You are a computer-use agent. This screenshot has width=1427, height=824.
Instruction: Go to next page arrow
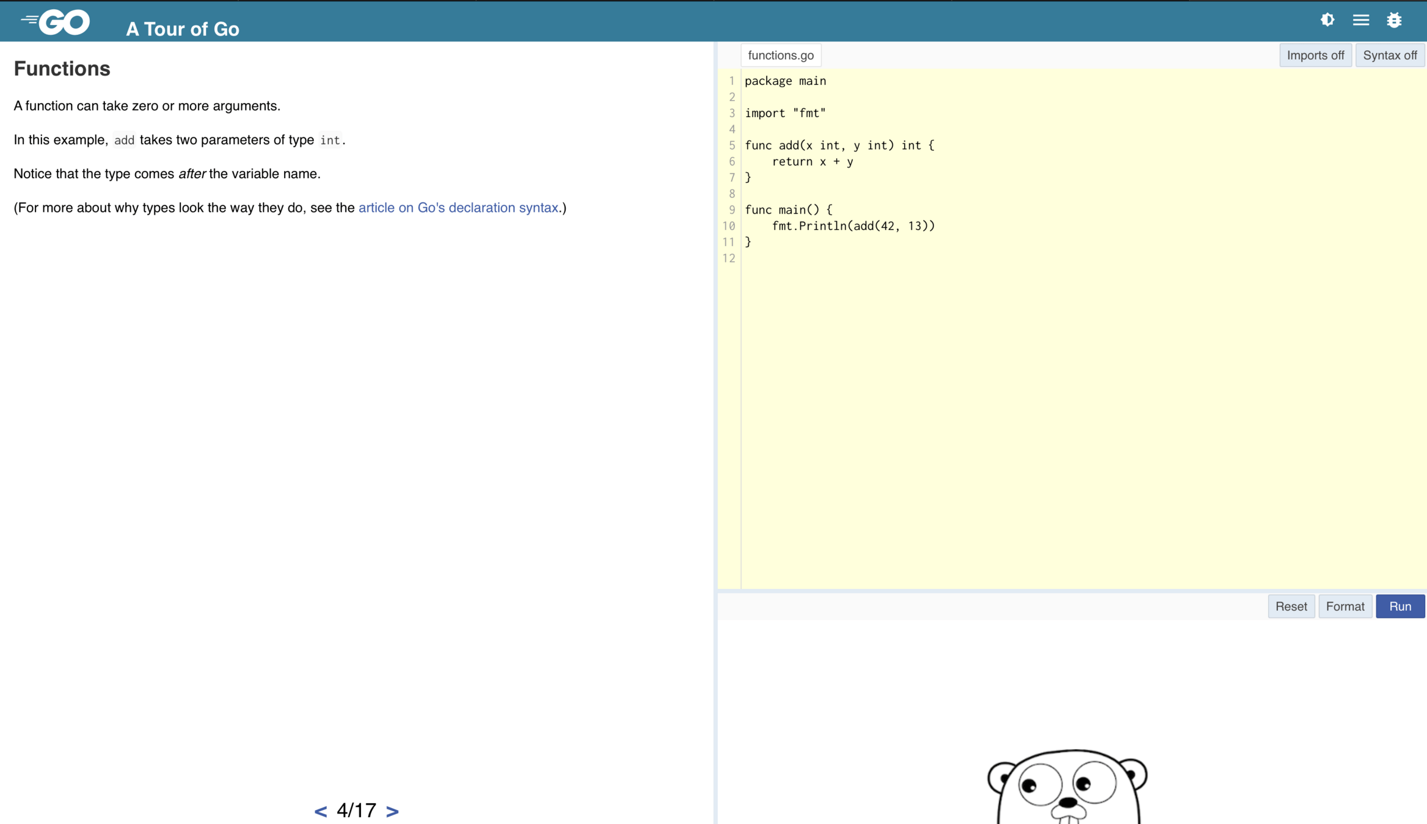pos(392,811)
